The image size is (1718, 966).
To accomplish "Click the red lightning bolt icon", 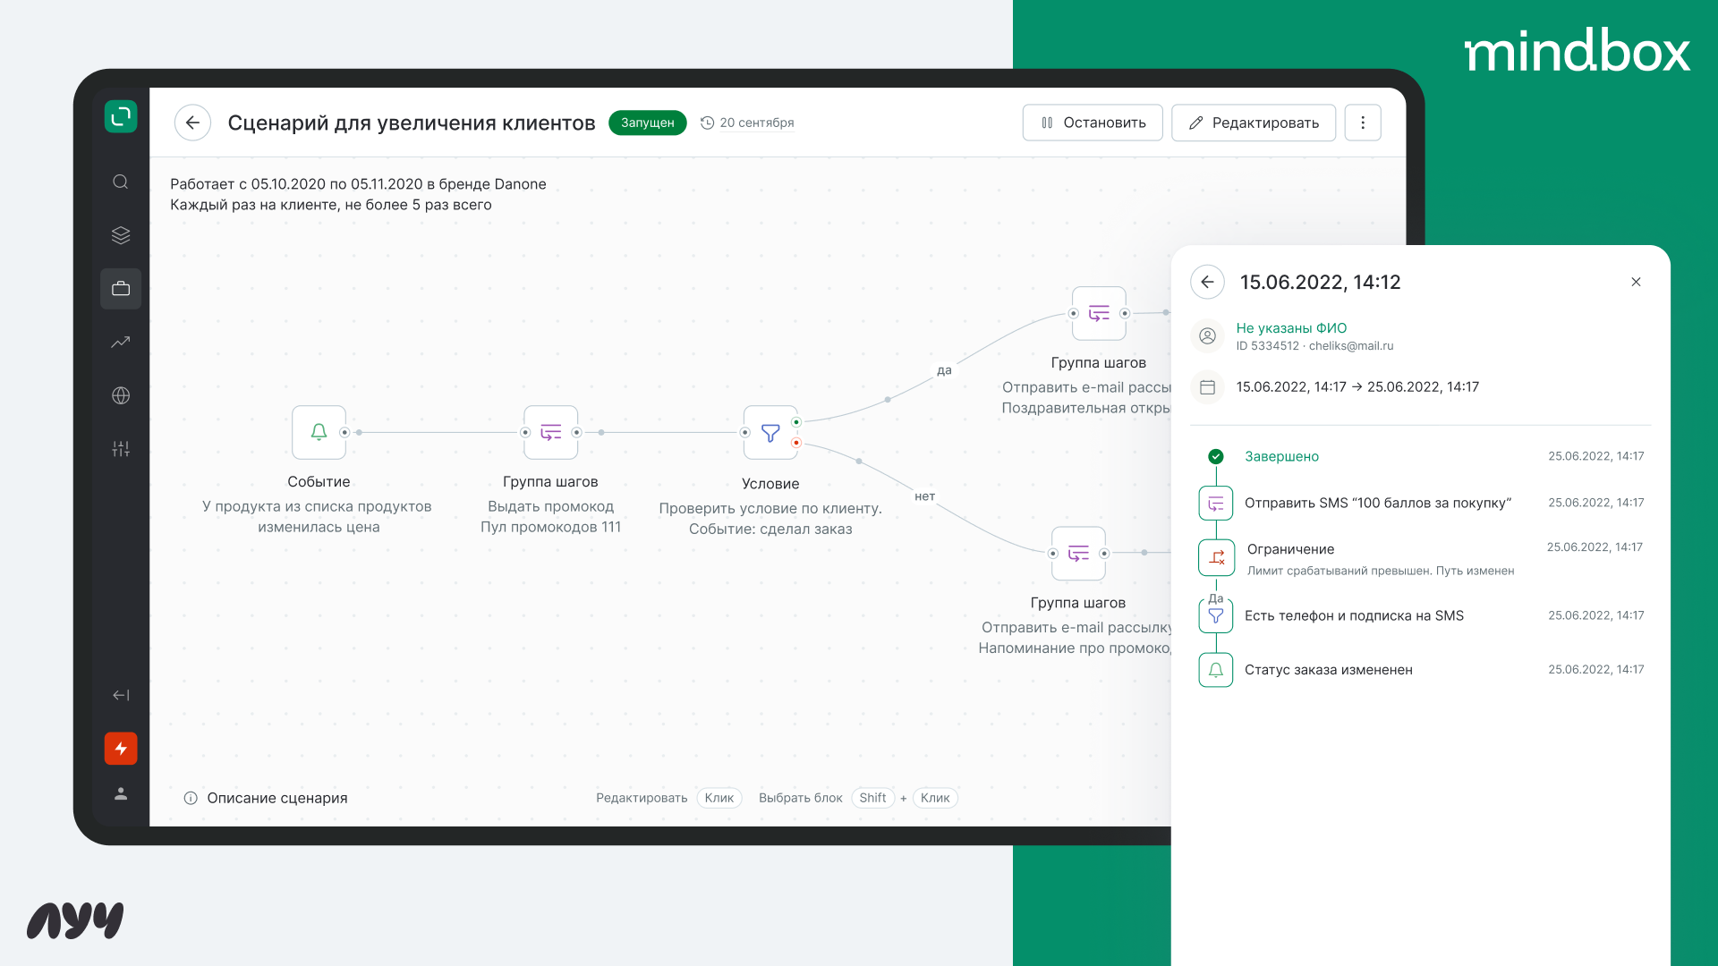I will point(121,749).
